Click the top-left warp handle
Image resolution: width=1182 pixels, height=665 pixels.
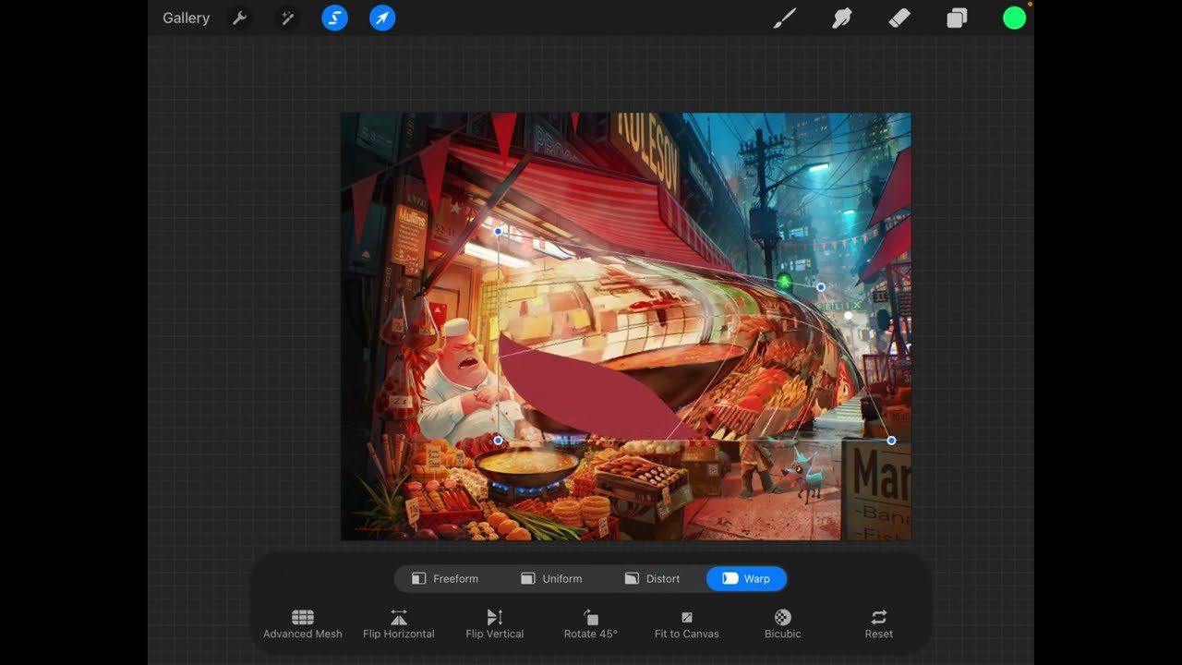pos(499,232)
